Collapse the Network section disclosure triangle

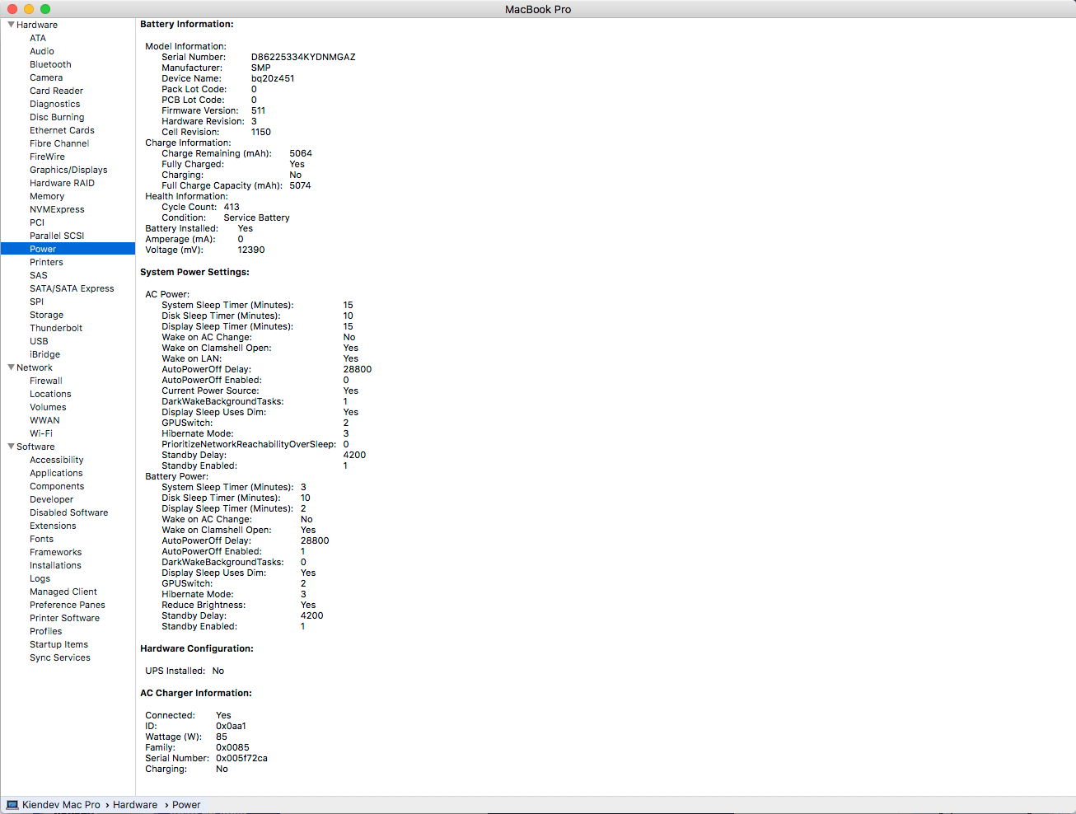11,367
